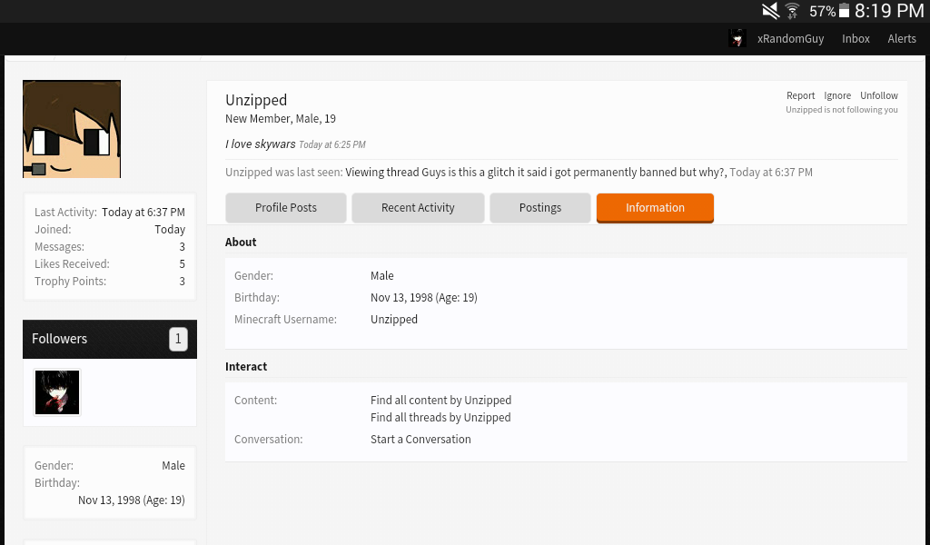This screenshot has width=930, height=545.
Task: Report the user Unzipped
Action: click(x=801, y=95)
